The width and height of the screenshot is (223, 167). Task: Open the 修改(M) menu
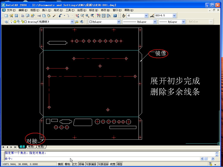(105, 10)
